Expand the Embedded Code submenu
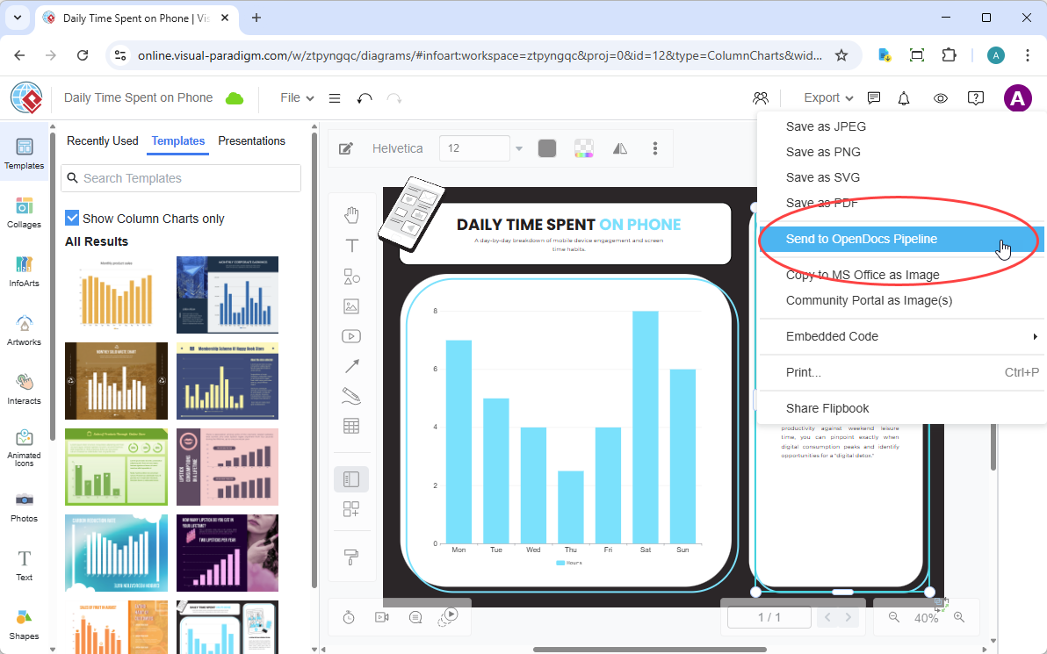The width and height of the screenshot is (1047, 654). click(x=832, y=336)
